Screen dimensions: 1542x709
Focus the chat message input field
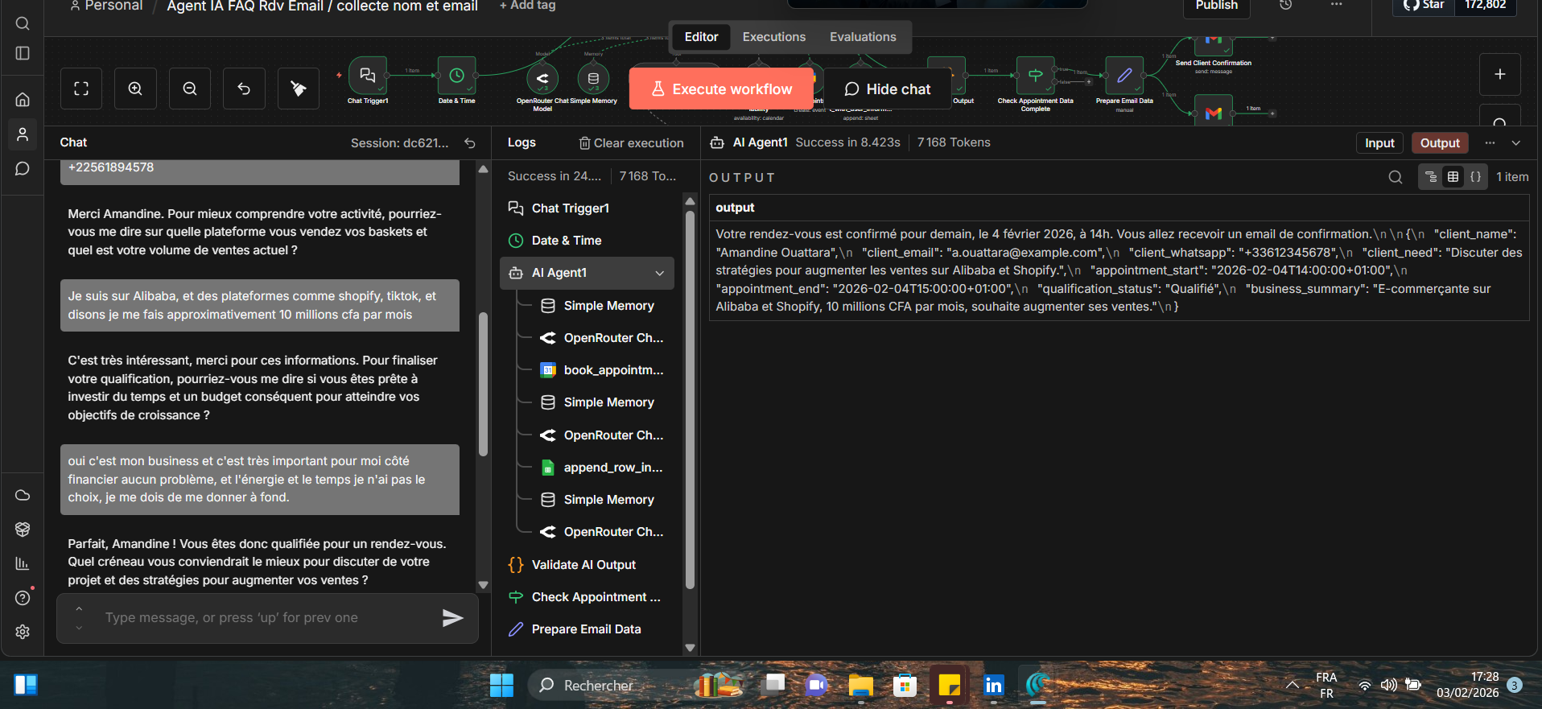pos(266,618)
